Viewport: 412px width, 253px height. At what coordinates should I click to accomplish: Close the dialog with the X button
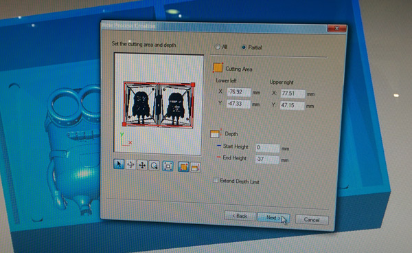pos(336,28)
